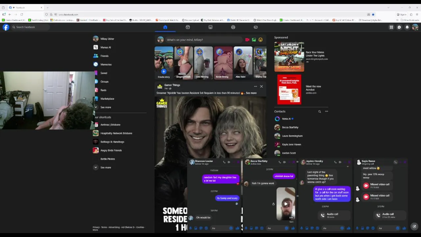
Task: Hide the Gamer Things post with X
Action: pos(261,87)
